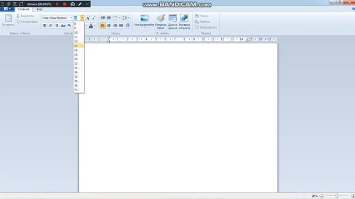Select font size 36 in list
Viewport: 355px width, 199px height.
point(79,81)
